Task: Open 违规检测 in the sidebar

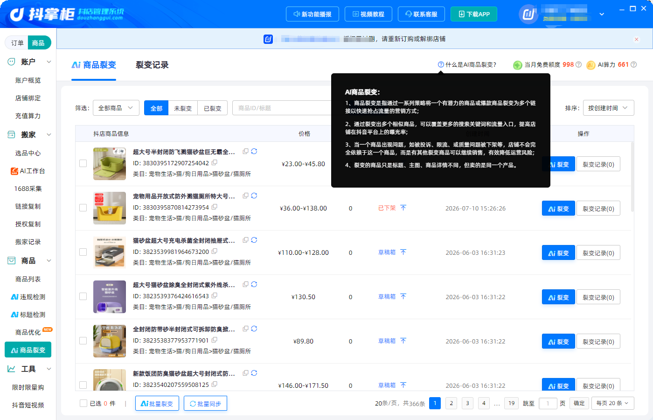Action: pos(28,297)
